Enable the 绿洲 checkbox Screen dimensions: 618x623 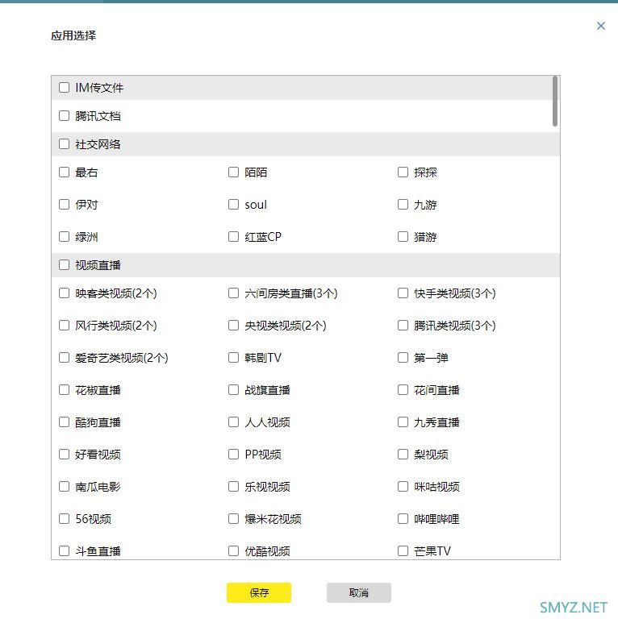(x=64, y=236)
